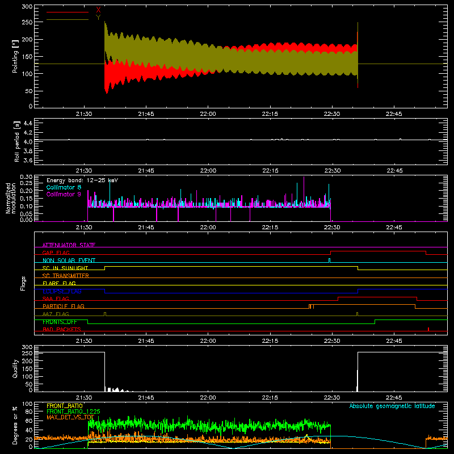Select the NON_SOLAR_EVENT flag label
This screenshot has width=454, height=454.
tap(69, 260)
